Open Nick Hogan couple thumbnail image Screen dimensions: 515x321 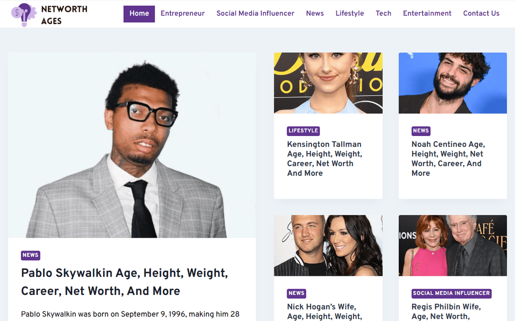[x=328, y=245]
